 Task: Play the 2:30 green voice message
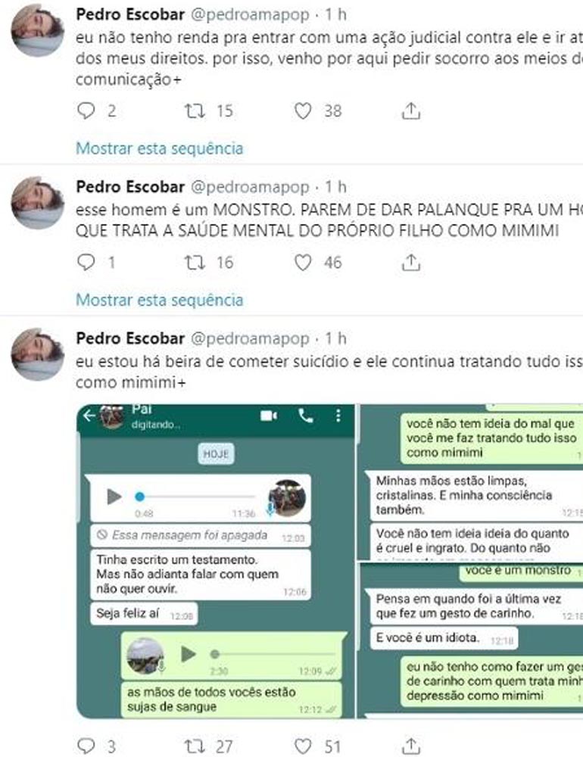189,654
